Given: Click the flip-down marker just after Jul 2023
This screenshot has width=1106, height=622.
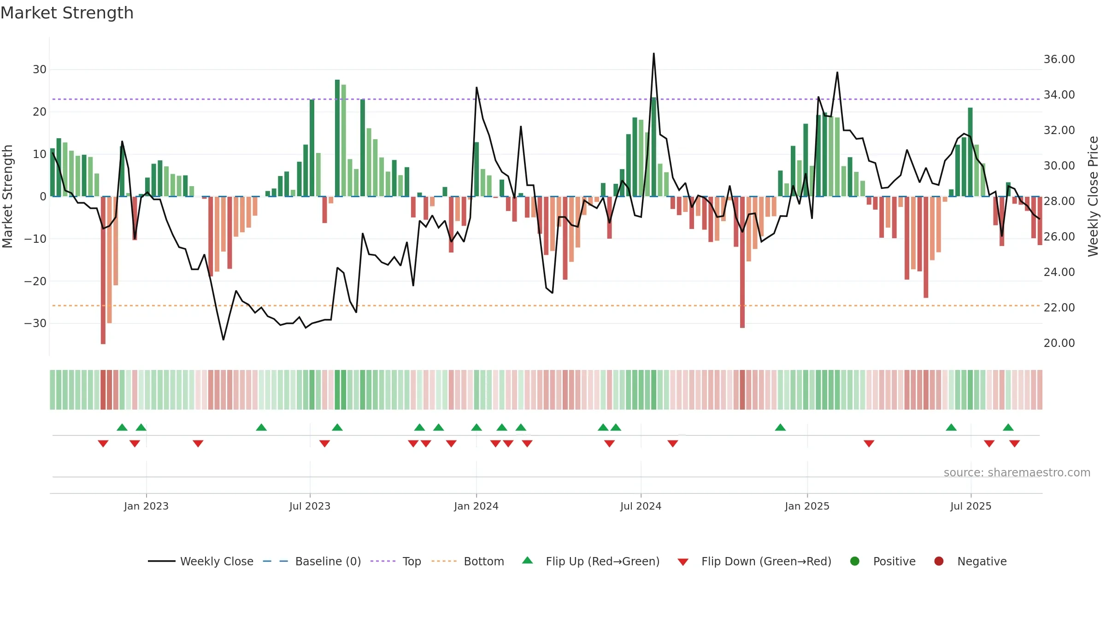Looking at the screenshot, I should pos(324,443).
